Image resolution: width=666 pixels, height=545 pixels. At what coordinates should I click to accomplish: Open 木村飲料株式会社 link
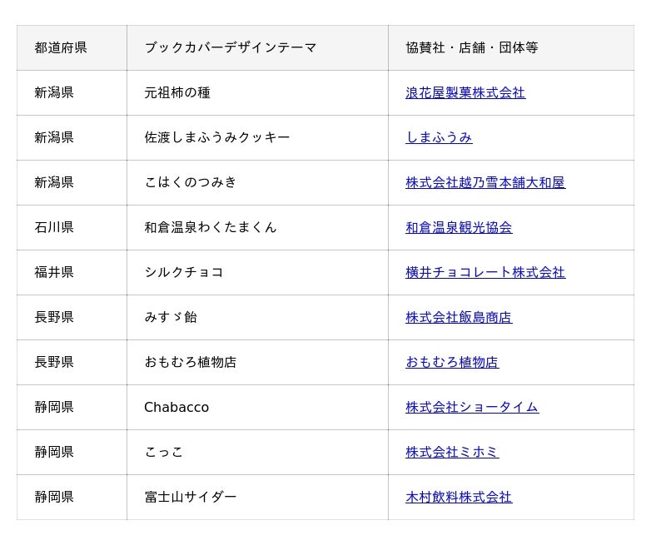pyautogui.click(x=459, y=498)
